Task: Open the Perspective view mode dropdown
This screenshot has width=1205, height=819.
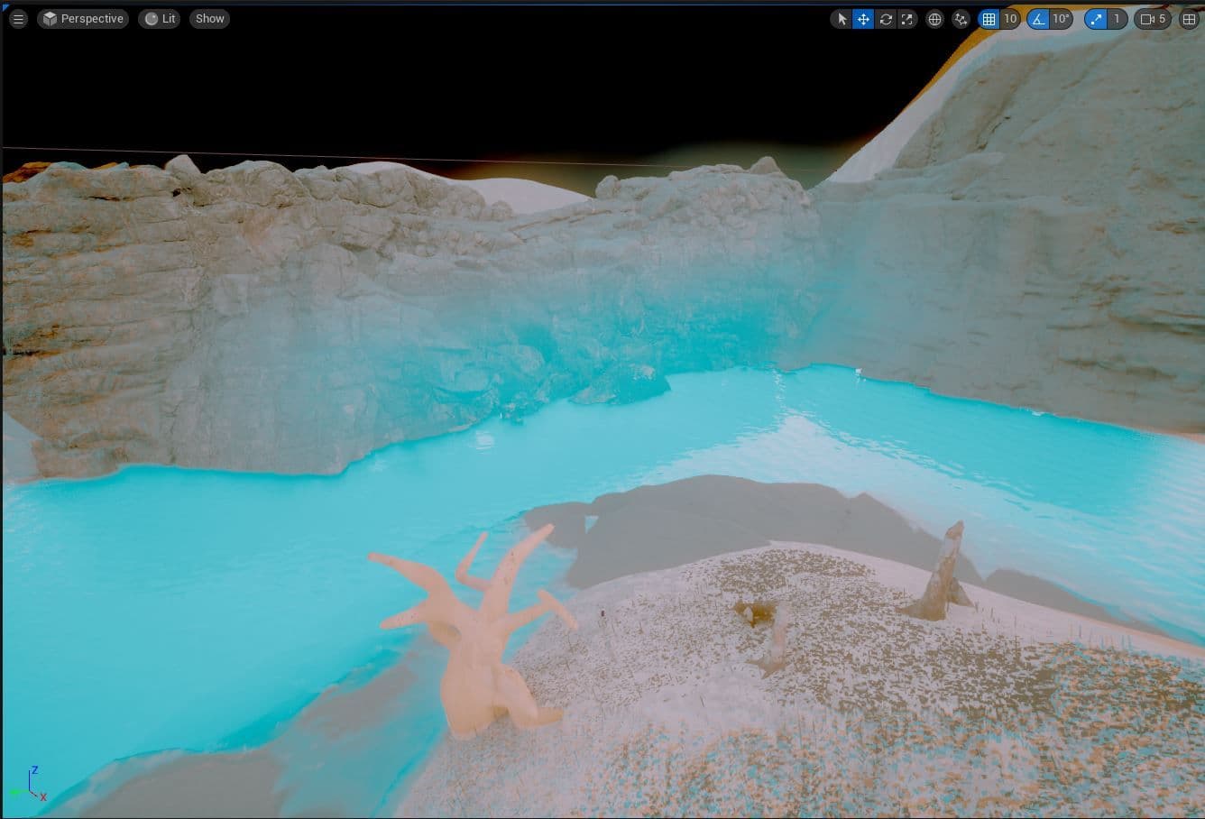Action: 83,18
